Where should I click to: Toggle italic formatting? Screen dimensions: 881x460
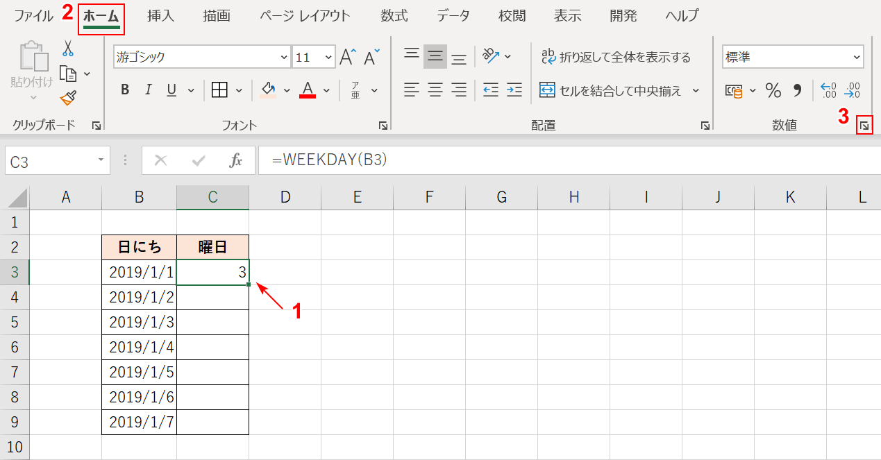[x=149, y=90]
